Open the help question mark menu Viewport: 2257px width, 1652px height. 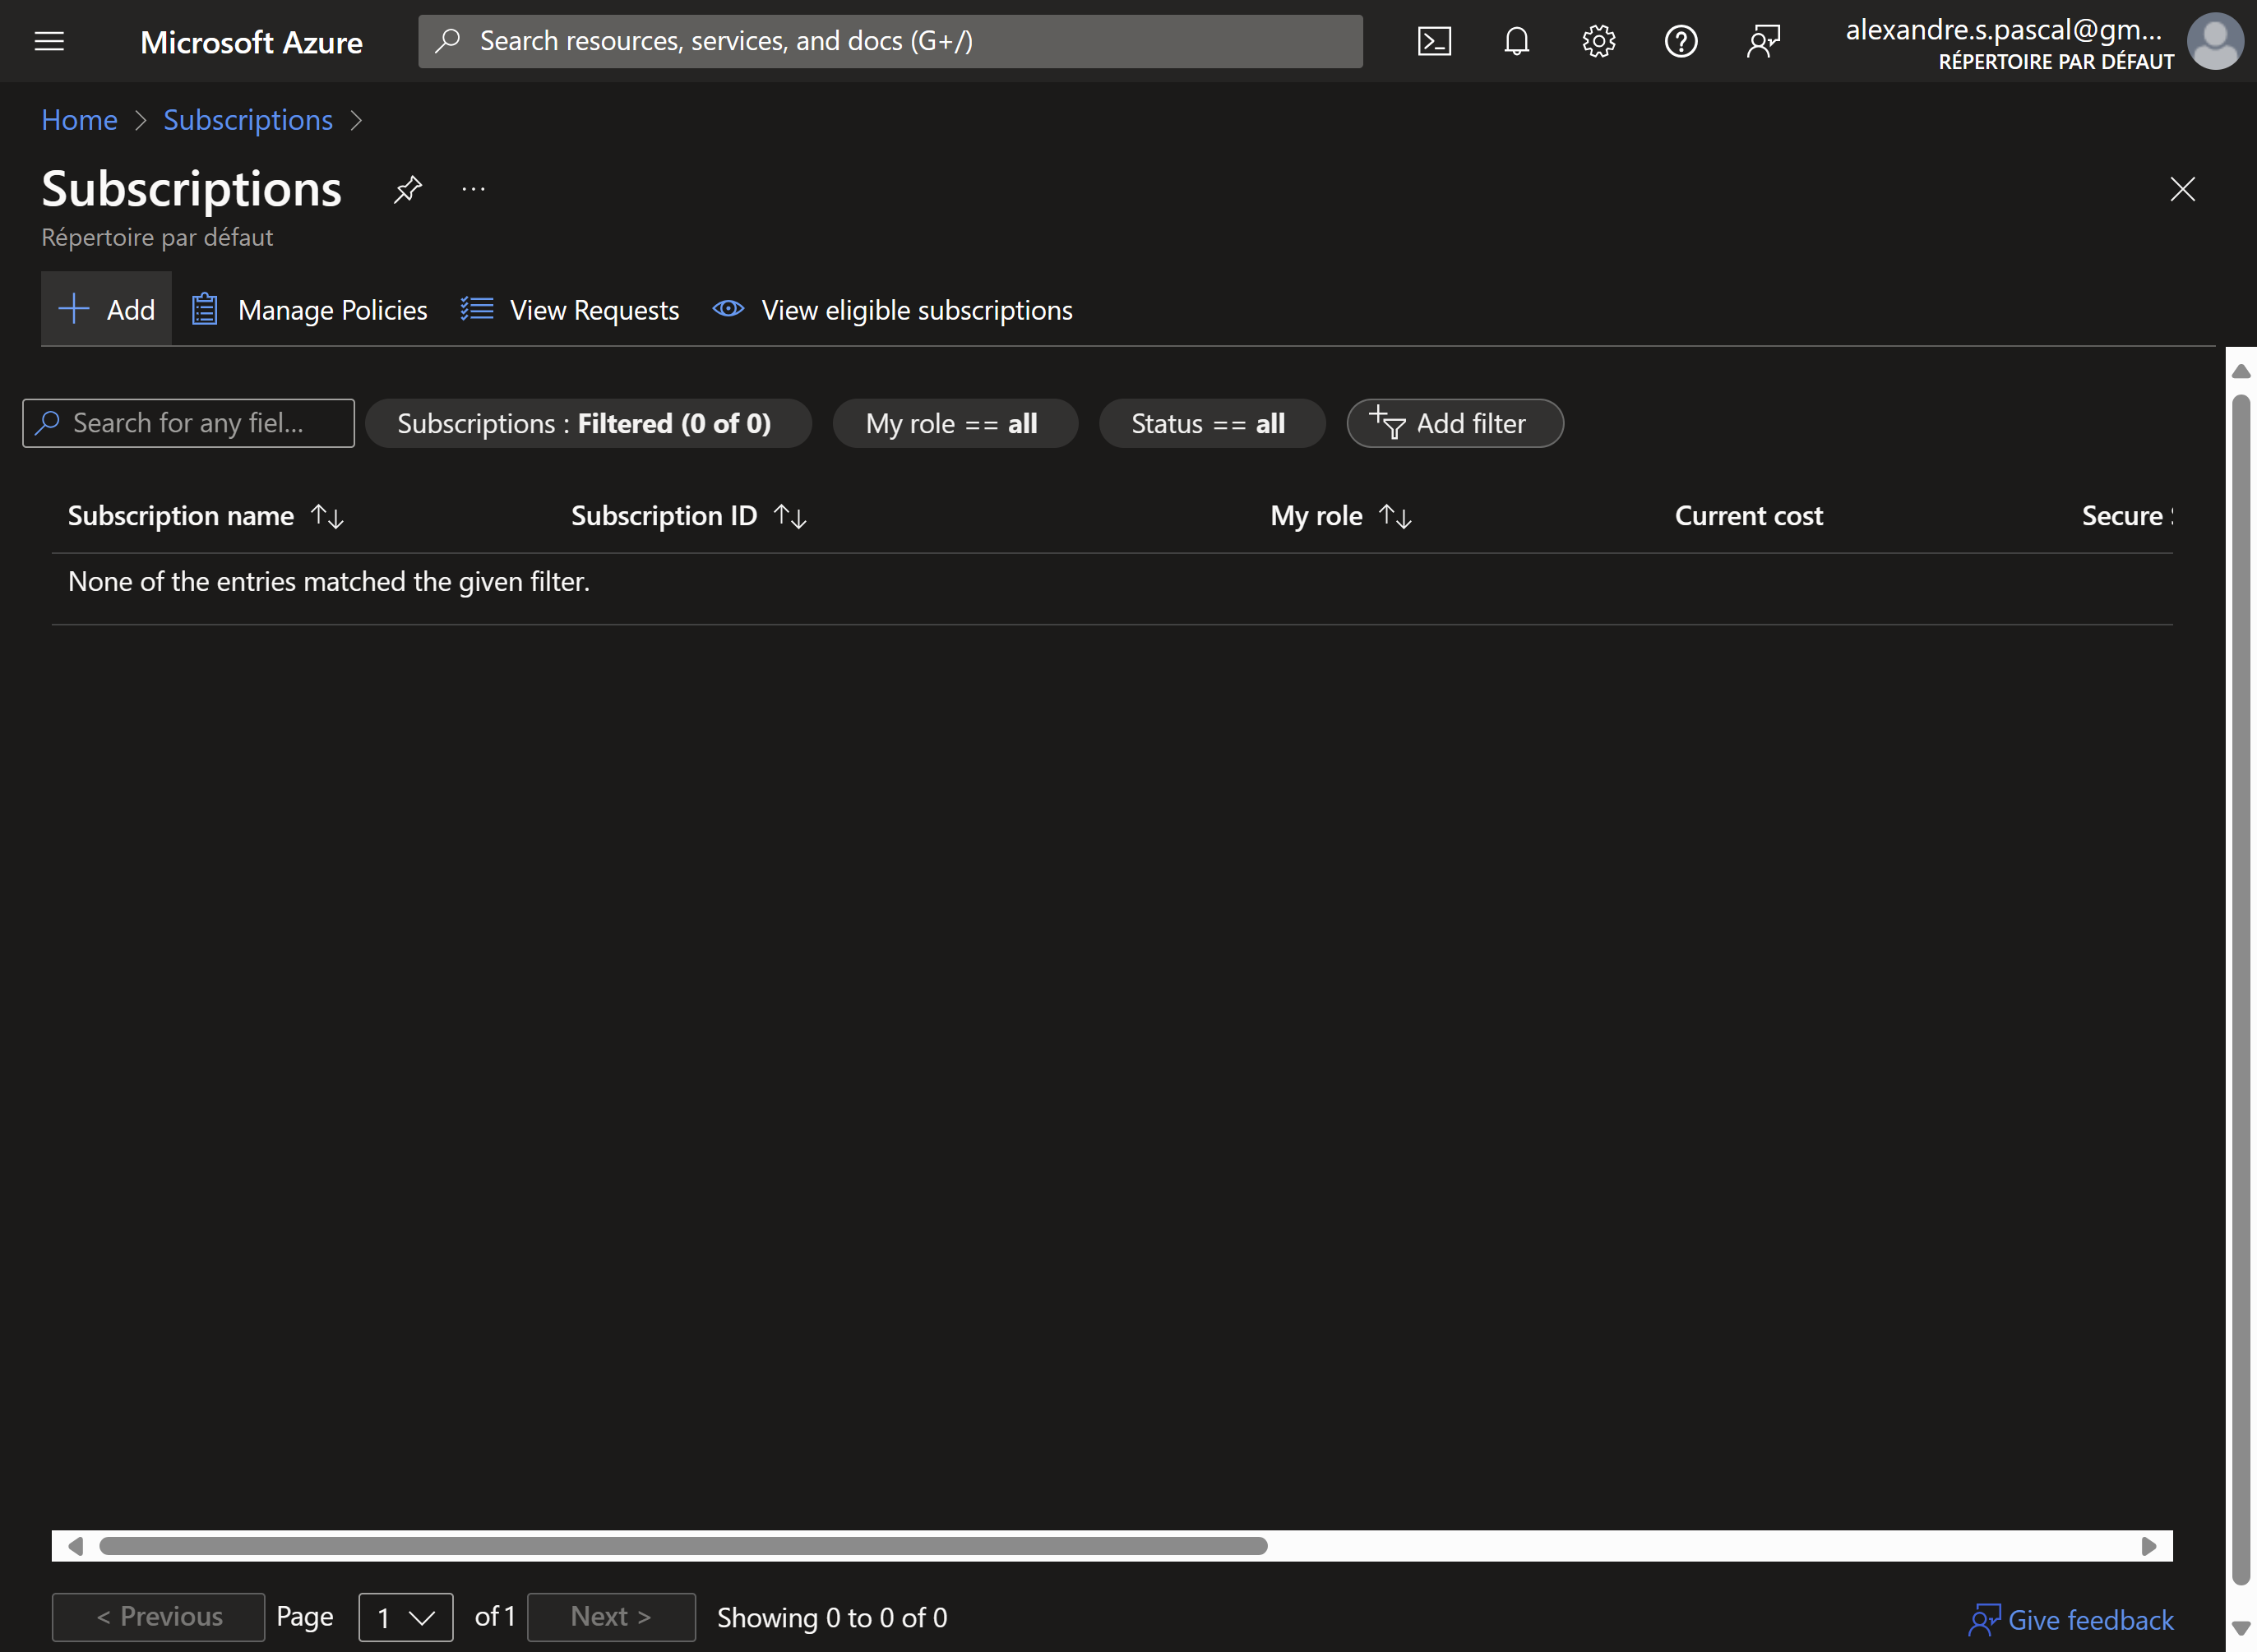[x=1680, y=41]
